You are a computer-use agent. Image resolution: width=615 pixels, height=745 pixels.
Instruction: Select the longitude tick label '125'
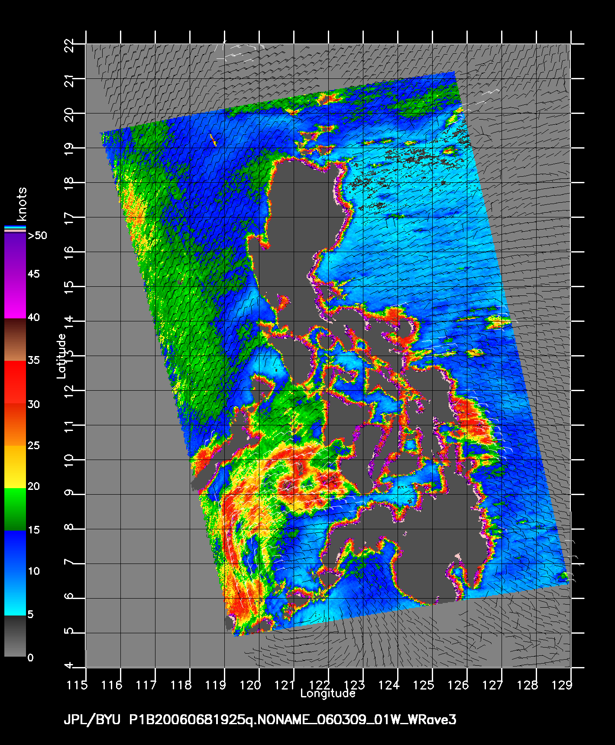point(424,685)
